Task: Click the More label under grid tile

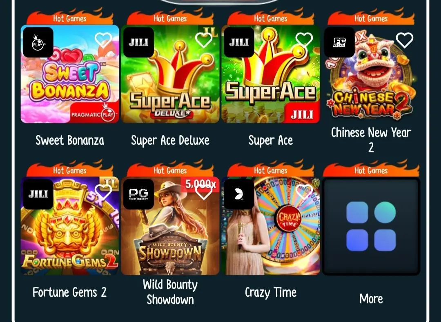Action: pos(371,299)
